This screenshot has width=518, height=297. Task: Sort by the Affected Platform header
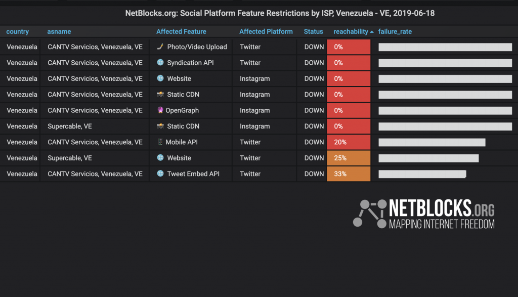click(266, 31)
